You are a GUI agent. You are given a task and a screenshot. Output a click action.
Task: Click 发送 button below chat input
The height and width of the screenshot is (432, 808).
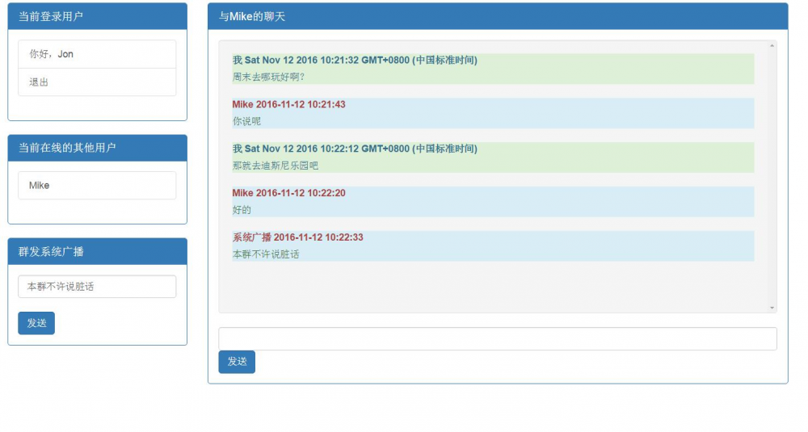point(237,362)
